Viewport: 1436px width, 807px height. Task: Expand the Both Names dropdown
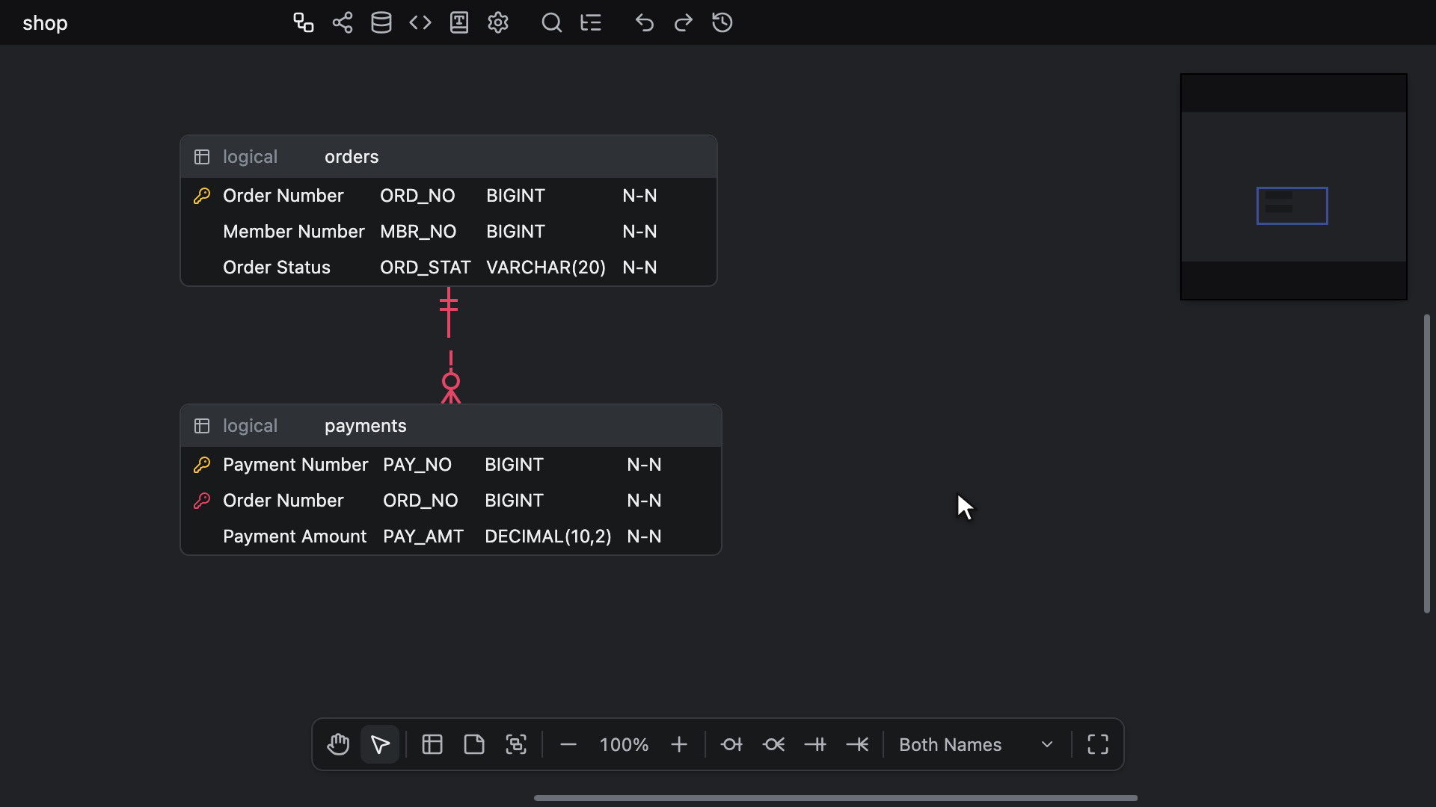[x=977, y=744]
